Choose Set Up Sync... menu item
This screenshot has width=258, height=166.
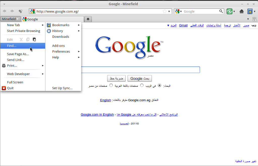pyautogui.click(x=63, y=88)
